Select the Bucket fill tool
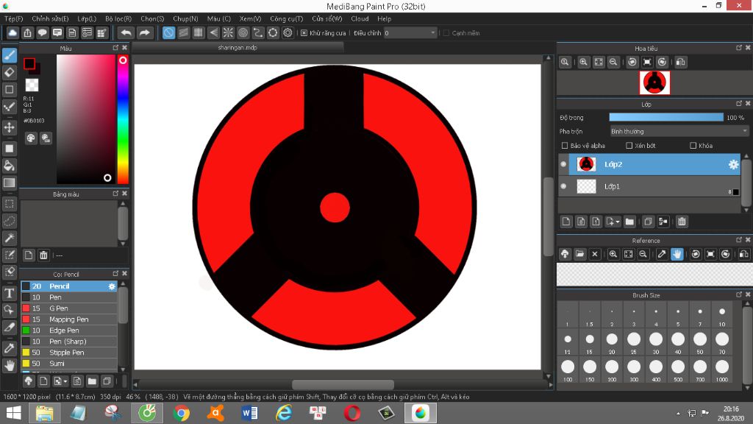 [9, 166]
